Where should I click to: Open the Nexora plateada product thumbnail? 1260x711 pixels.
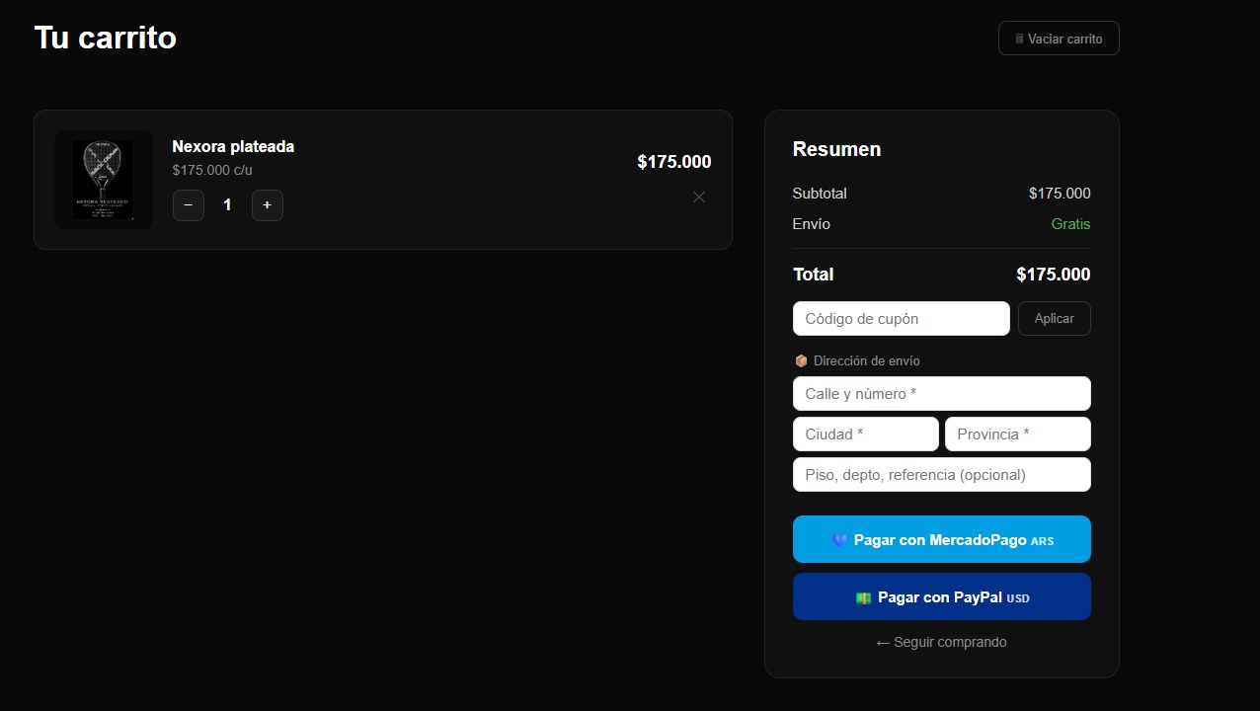point(104,180)
